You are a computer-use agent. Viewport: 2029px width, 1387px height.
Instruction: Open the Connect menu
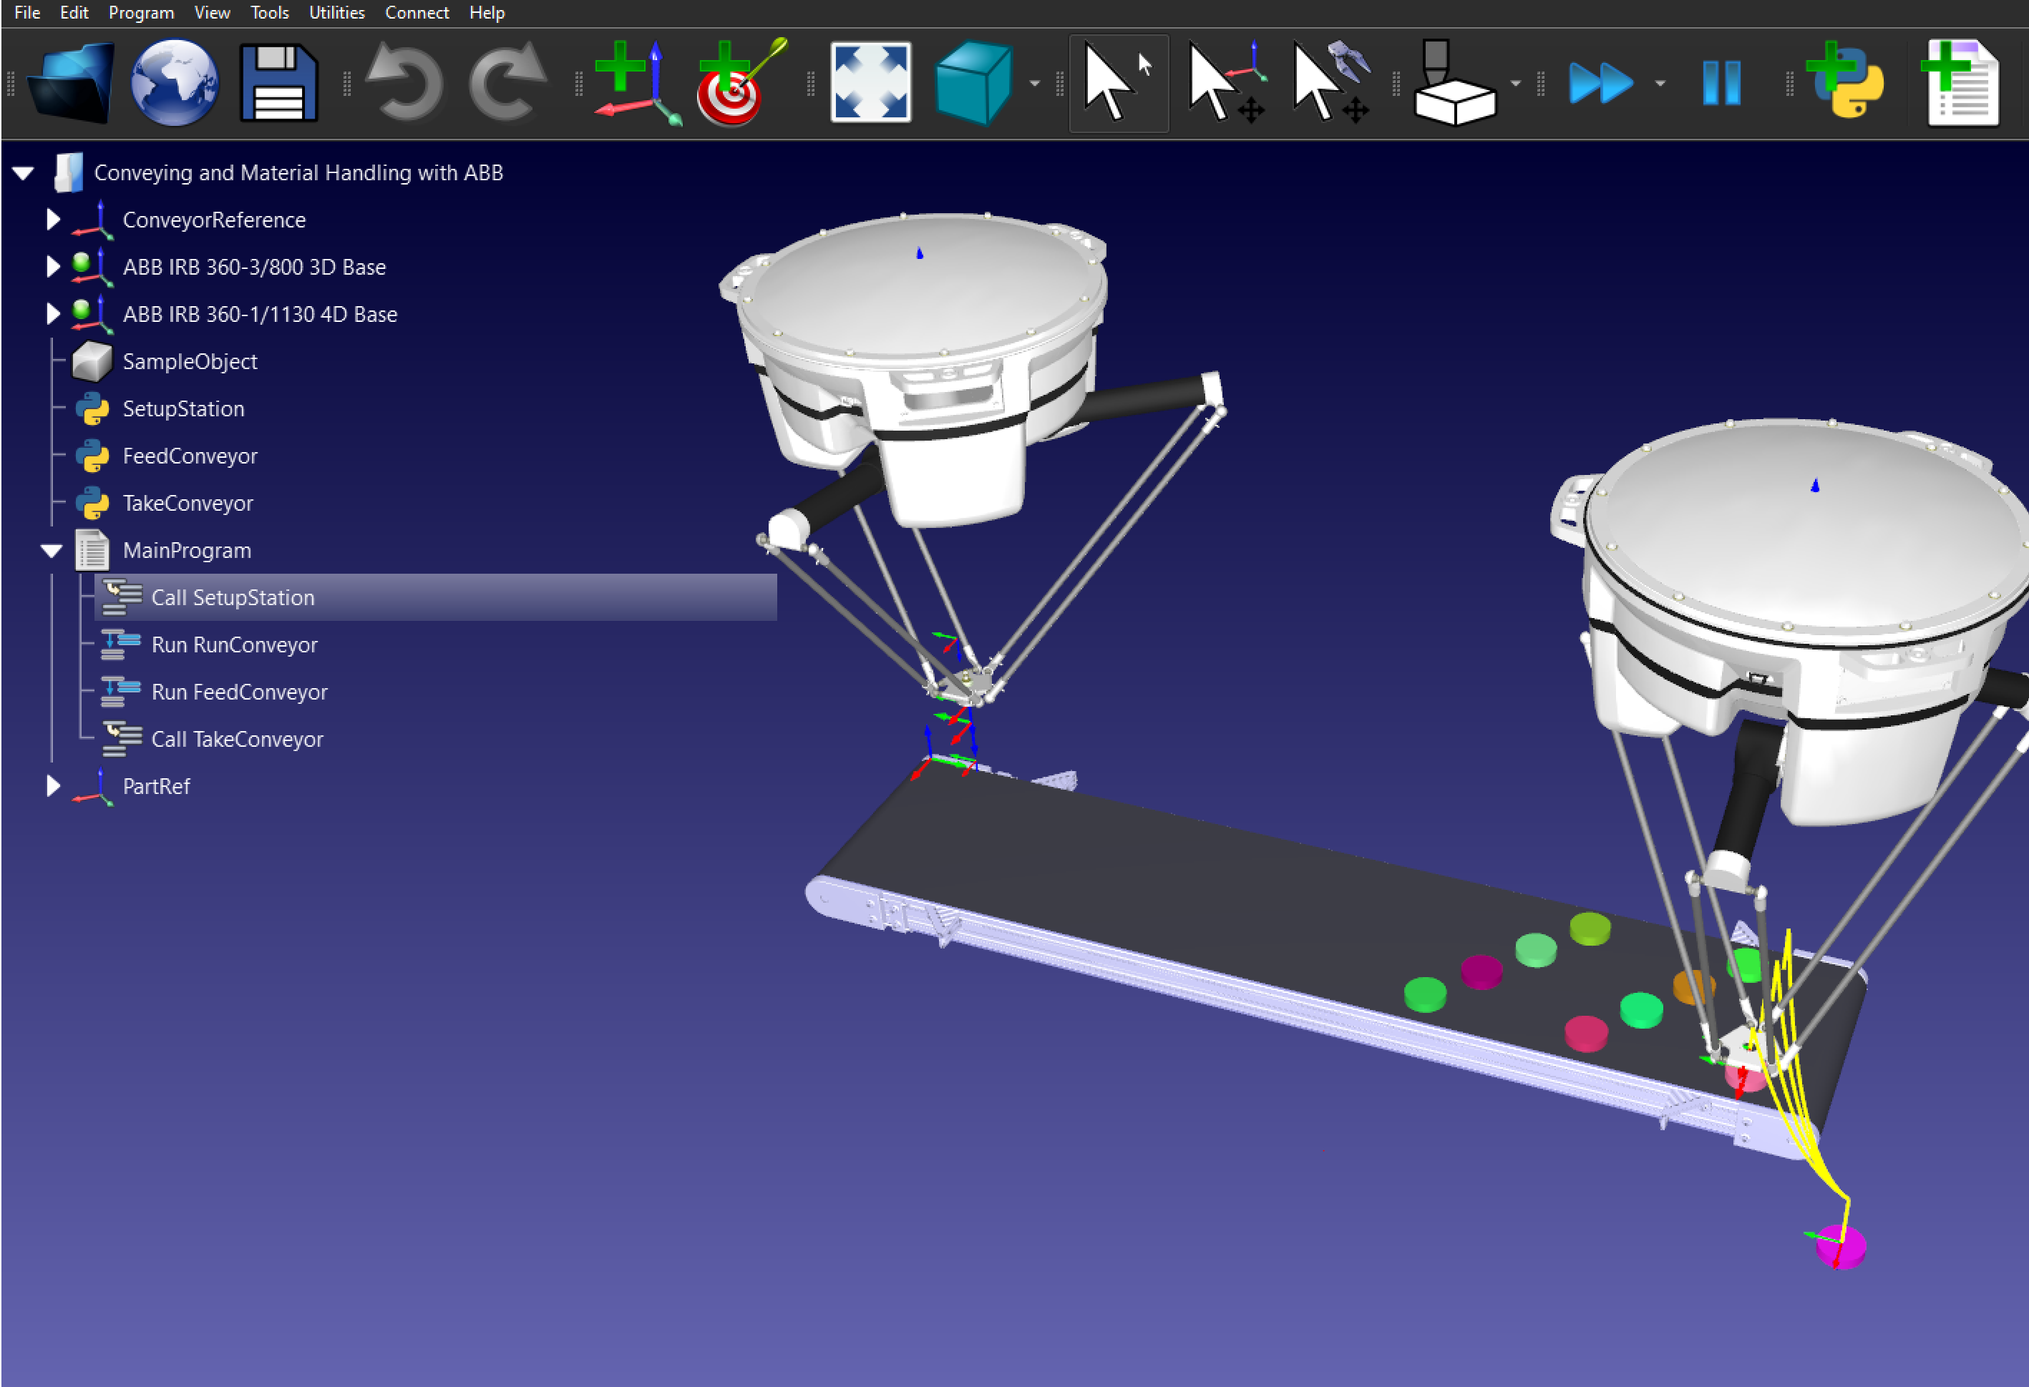[417, 13]
